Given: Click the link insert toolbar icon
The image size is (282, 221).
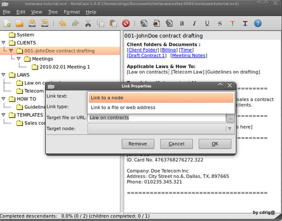Looking at the screenshot, I should (x=144, y=23).
